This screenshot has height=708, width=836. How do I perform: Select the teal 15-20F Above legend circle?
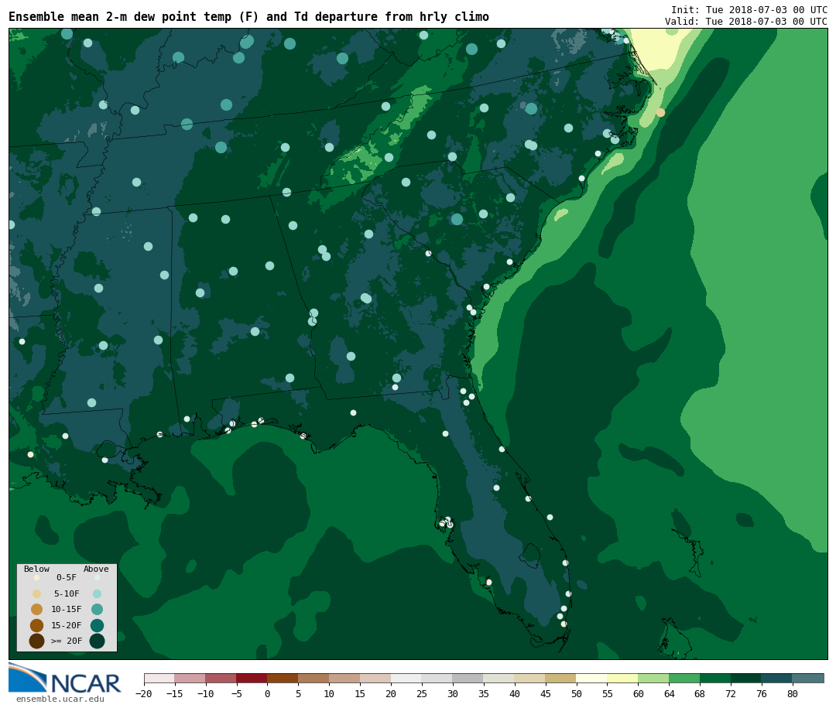[97, 625]
